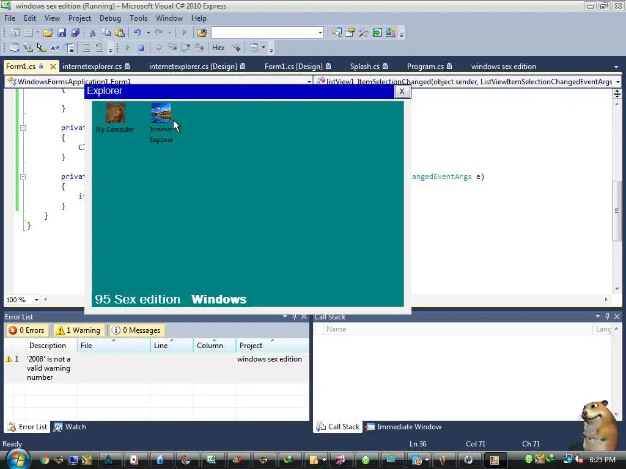Toggle Hex display in debug toolbar
This screenshot has height=469, width=626.
click(218, 48)
